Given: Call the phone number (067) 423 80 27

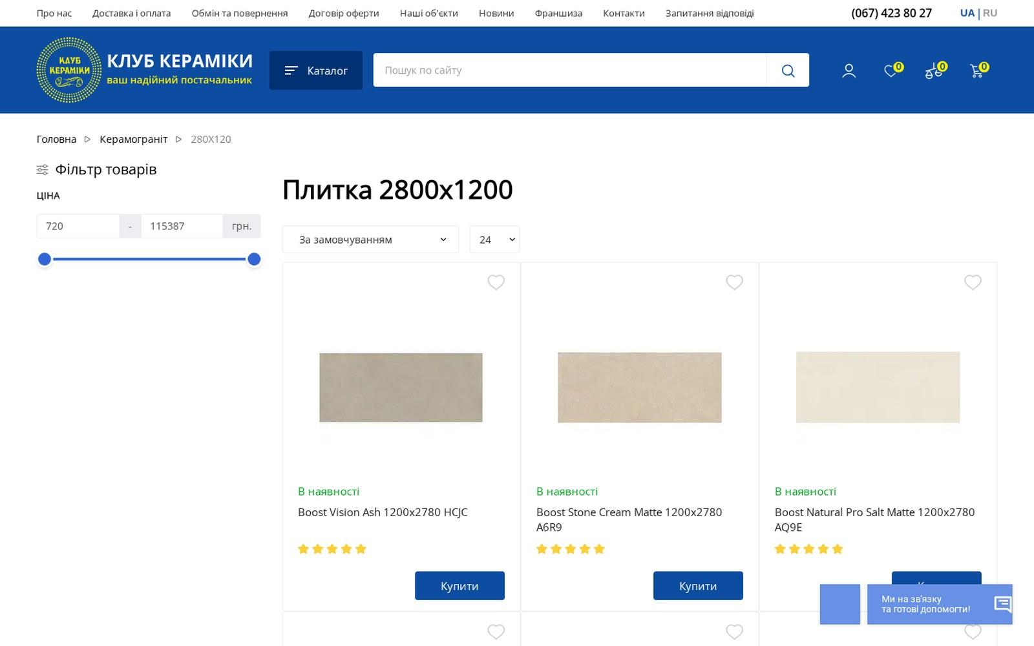Looking at the screenshot, I should [x=891, y=13].
